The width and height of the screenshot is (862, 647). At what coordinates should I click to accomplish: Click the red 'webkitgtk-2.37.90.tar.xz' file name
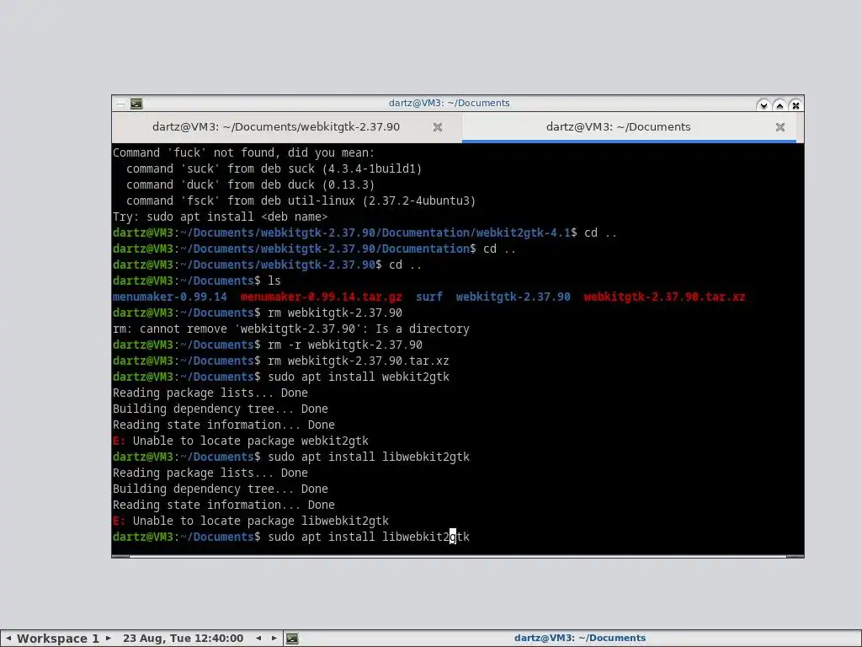coord(664,297)
